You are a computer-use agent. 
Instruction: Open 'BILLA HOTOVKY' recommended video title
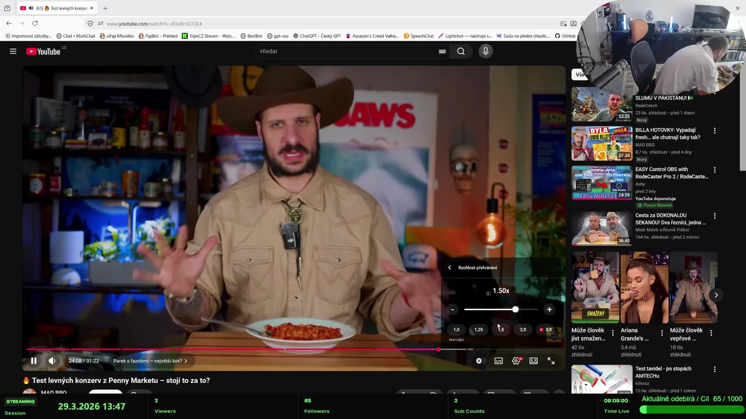[x=668, y=134]
